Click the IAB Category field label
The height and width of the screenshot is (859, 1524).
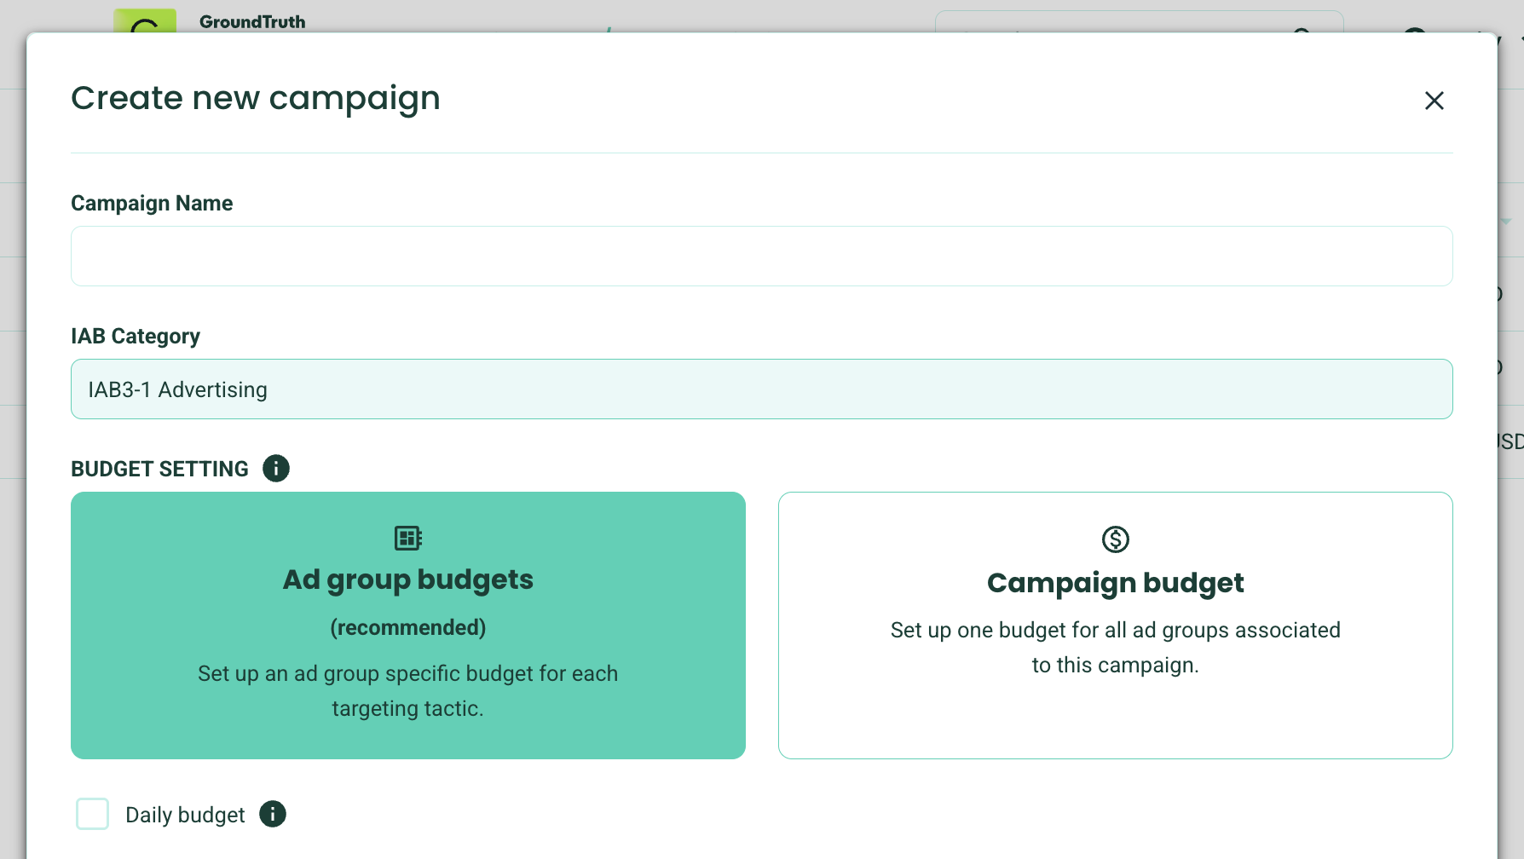click(136, 337)
